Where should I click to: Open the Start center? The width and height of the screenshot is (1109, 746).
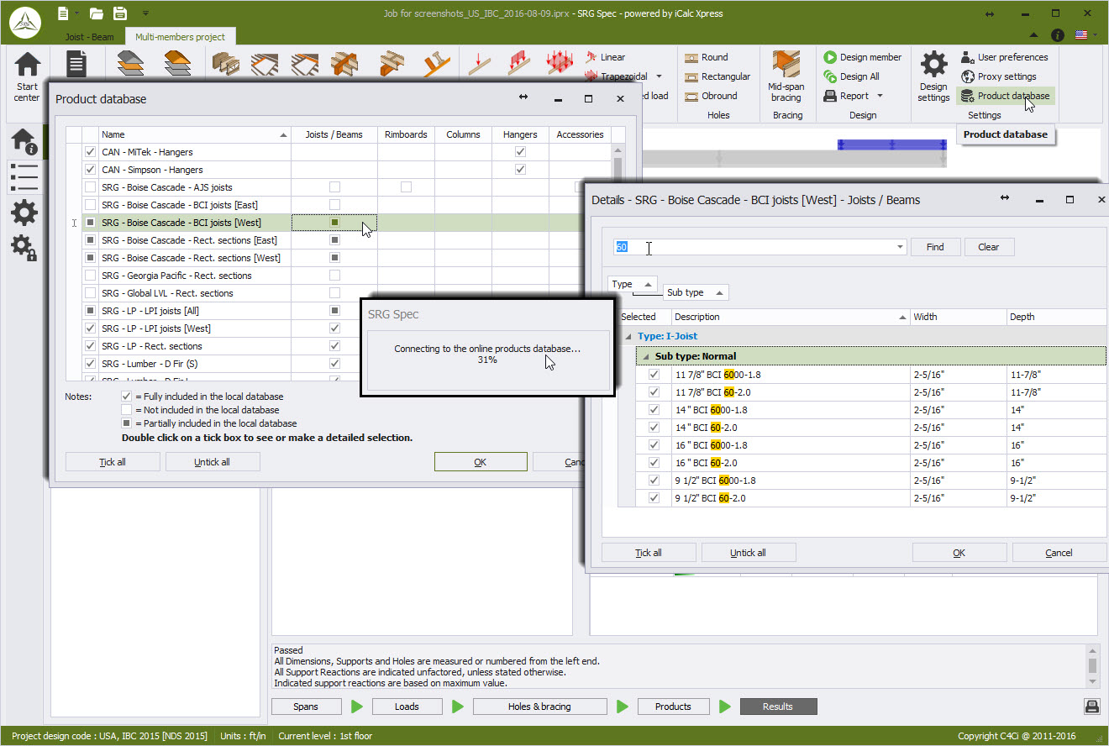[x=27, y=77]
